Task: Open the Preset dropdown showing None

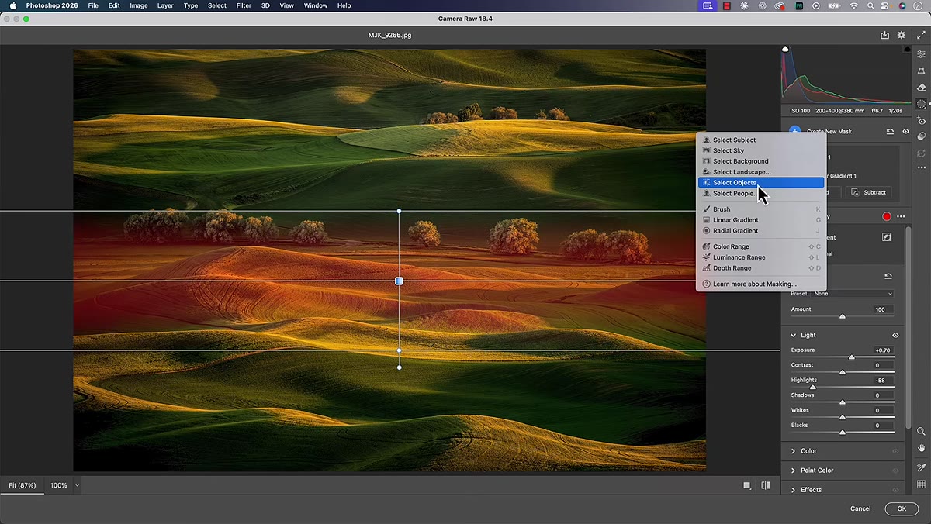Action: tap(853, 294)
